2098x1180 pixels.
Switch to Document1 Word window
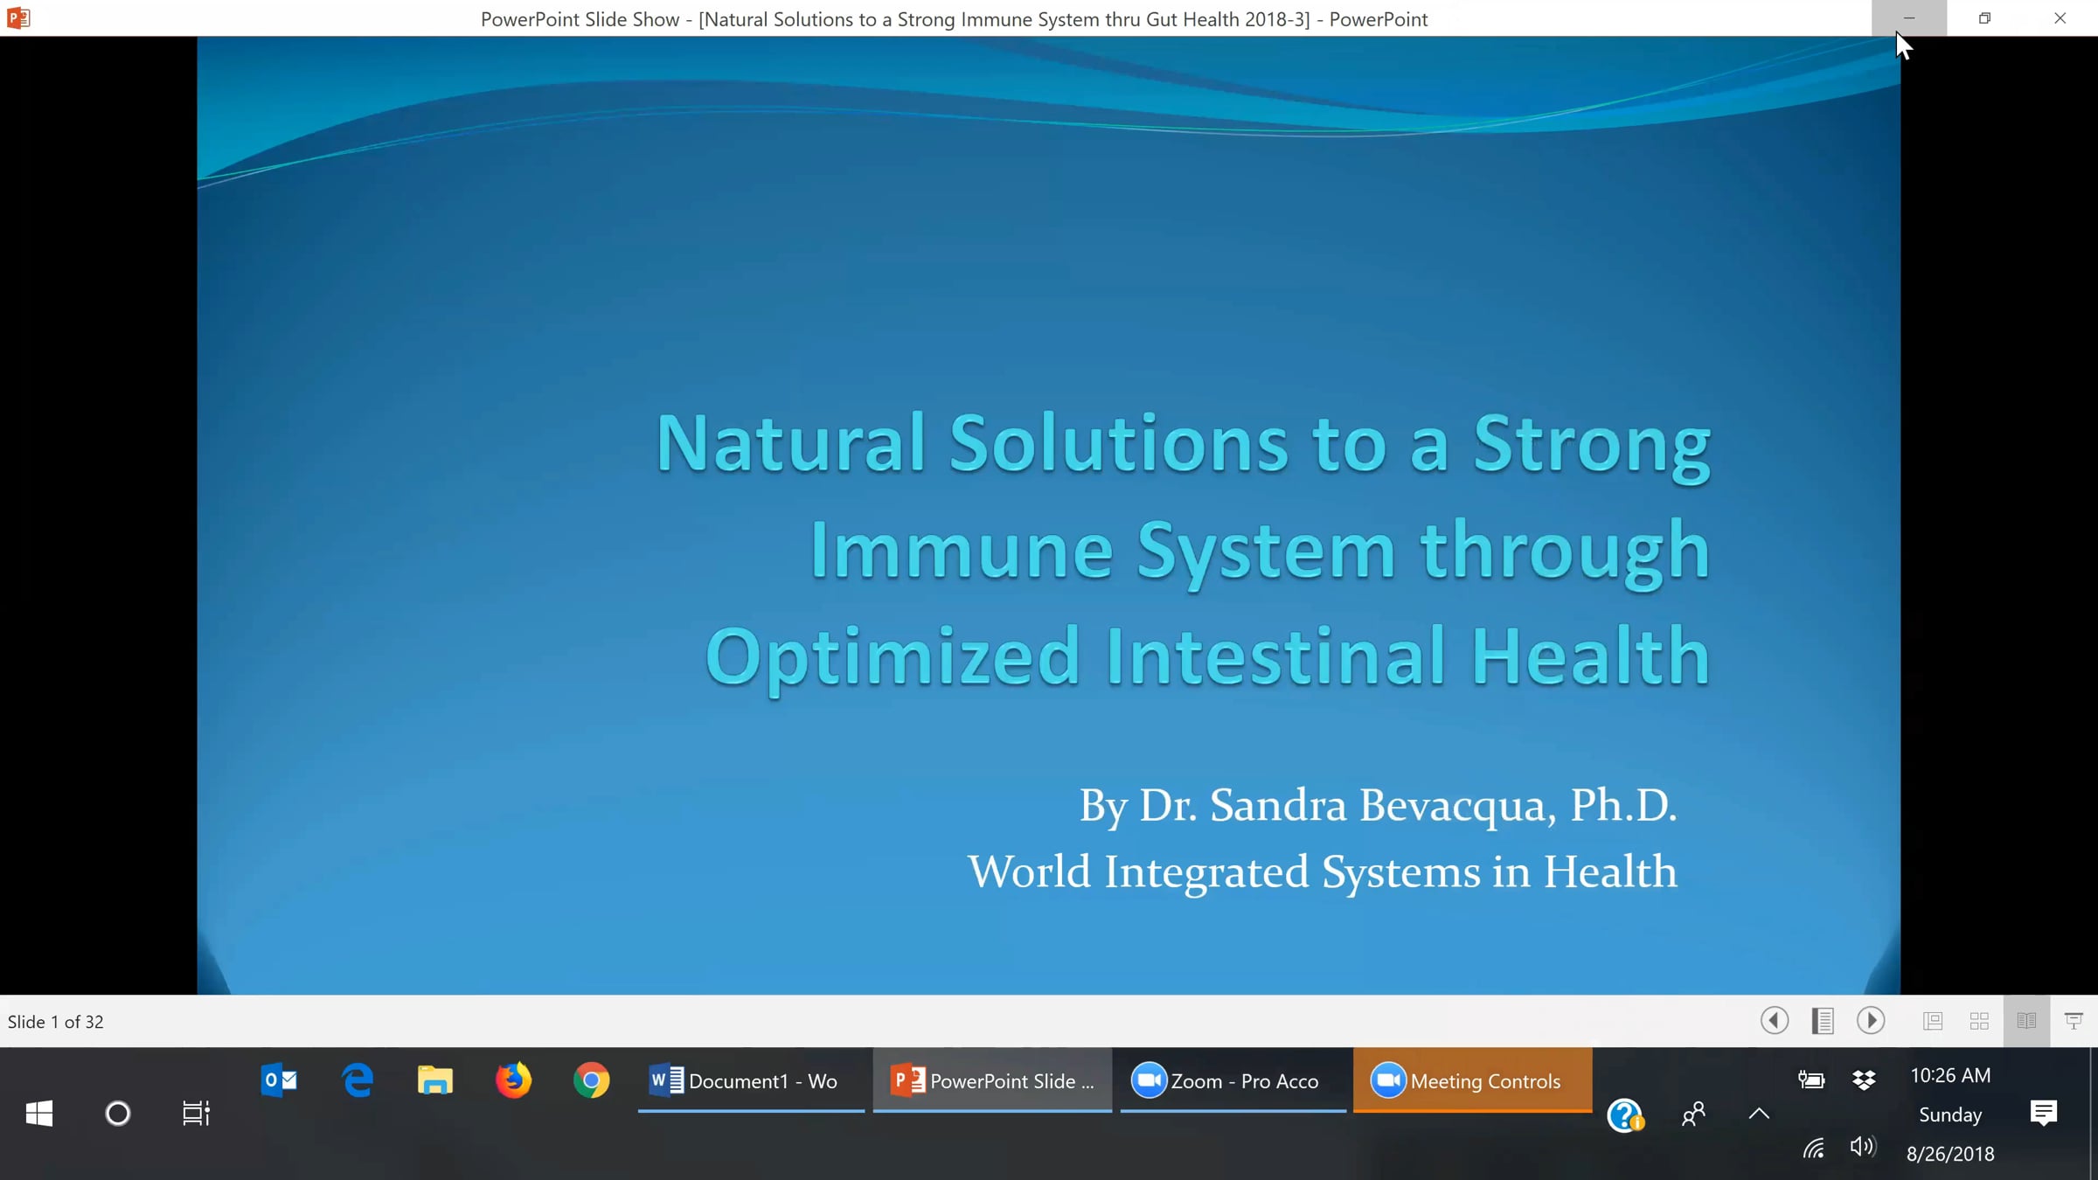click(750, 1080)
